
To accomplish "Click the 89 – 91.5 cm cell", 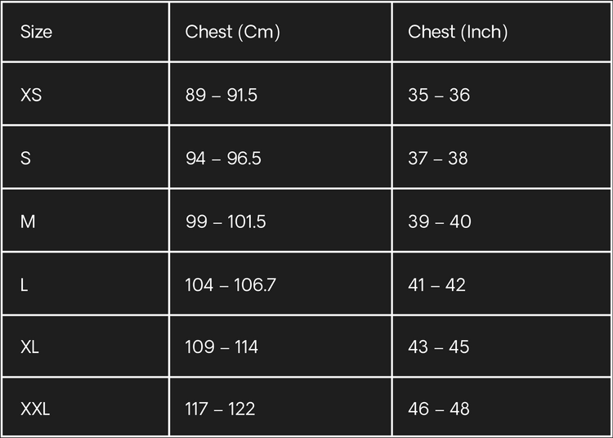I will coord(221,95).
